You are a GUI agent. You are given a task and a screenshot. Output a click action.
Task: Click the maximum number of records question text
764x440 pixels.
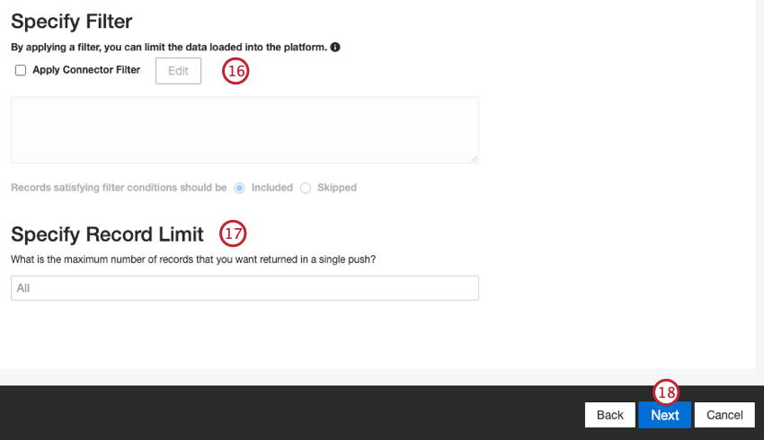tap(193, 260)
